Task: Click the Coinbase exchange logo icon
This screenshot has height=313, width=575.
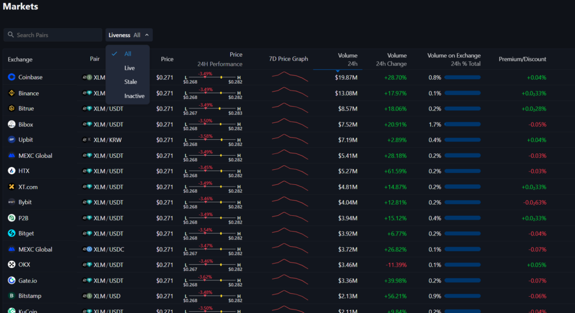Action: [x=12, y=77]
